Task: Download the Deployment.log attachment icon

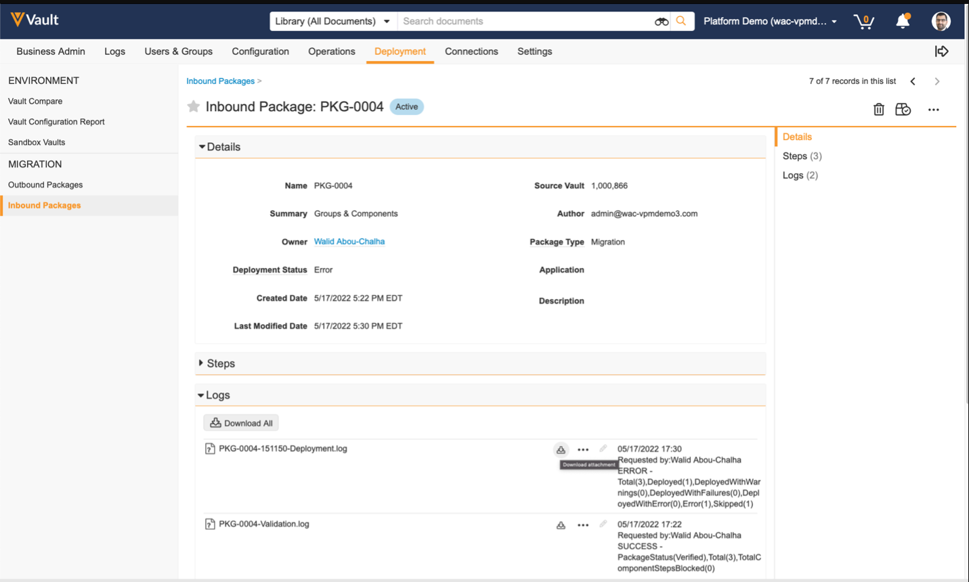Action: click(x=561, y=450)
